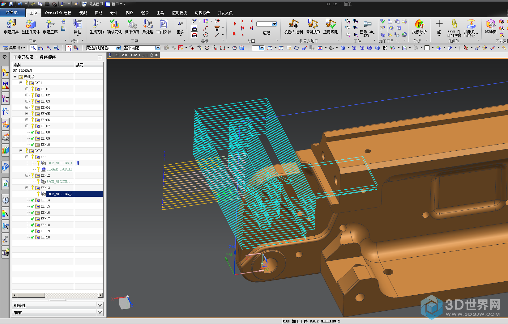Collapse the 未用项 node

point(15,77)
